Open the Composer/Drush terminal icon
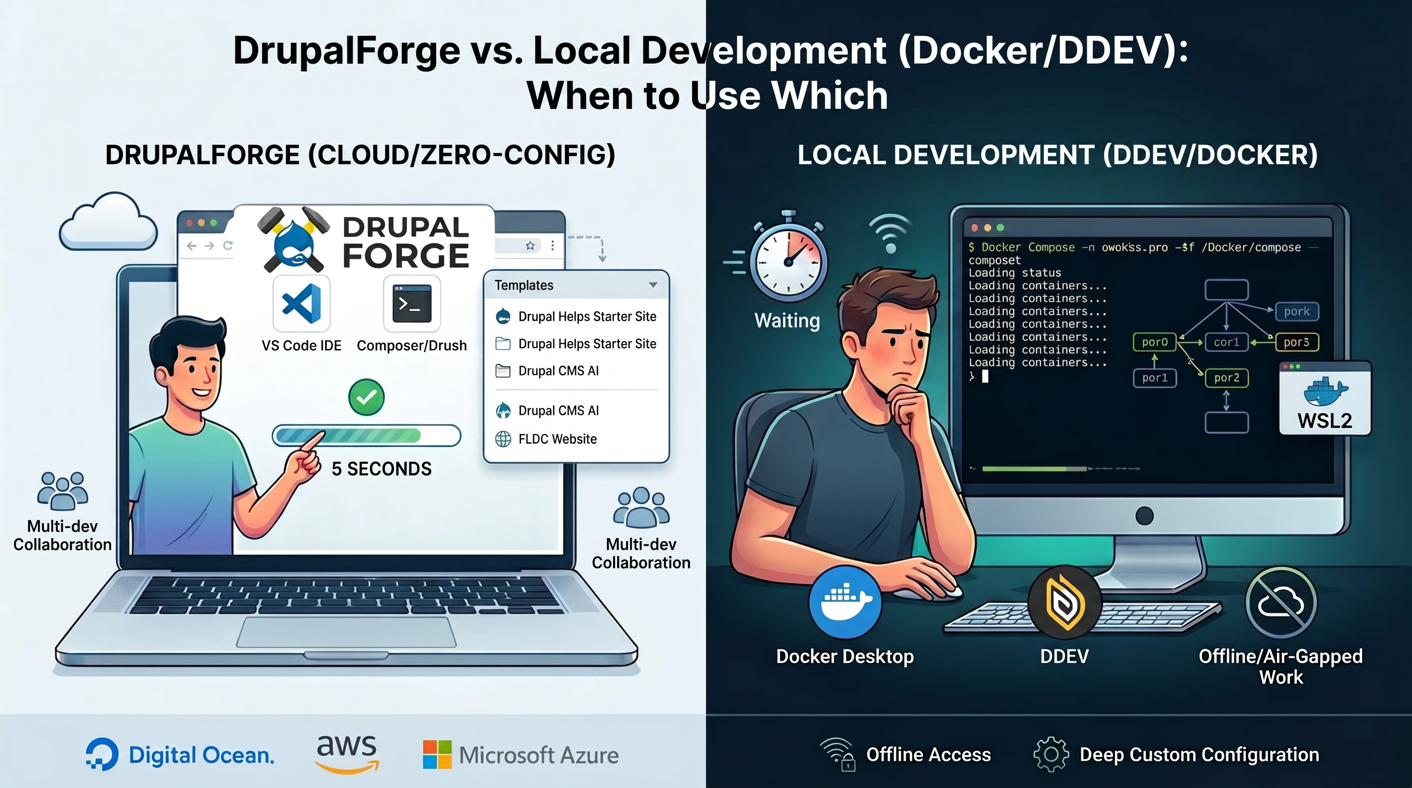The image size is (1412, 788). tap(411, 303)
